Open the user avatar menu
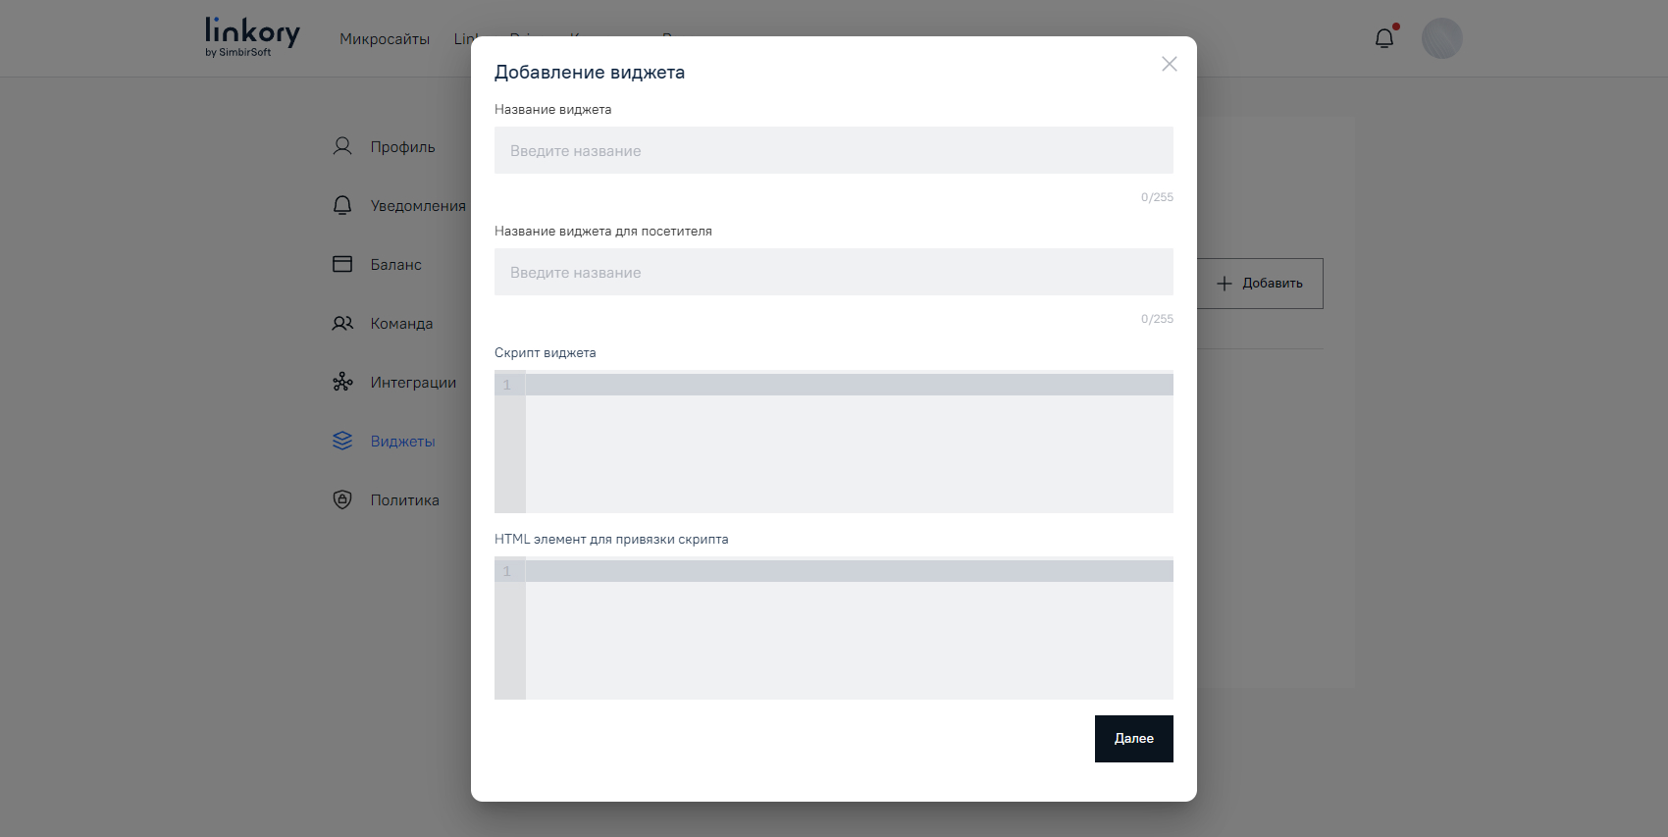Viewport: 1668px width, 837px height. click(1441, 38)
